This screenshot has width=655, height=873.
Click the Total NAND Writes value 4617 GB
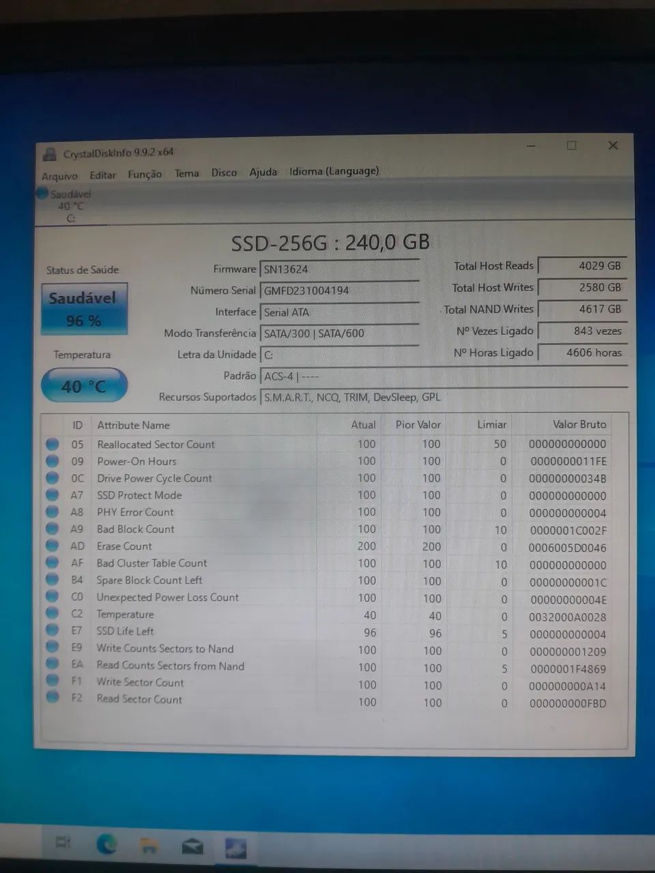click(583, 309)
